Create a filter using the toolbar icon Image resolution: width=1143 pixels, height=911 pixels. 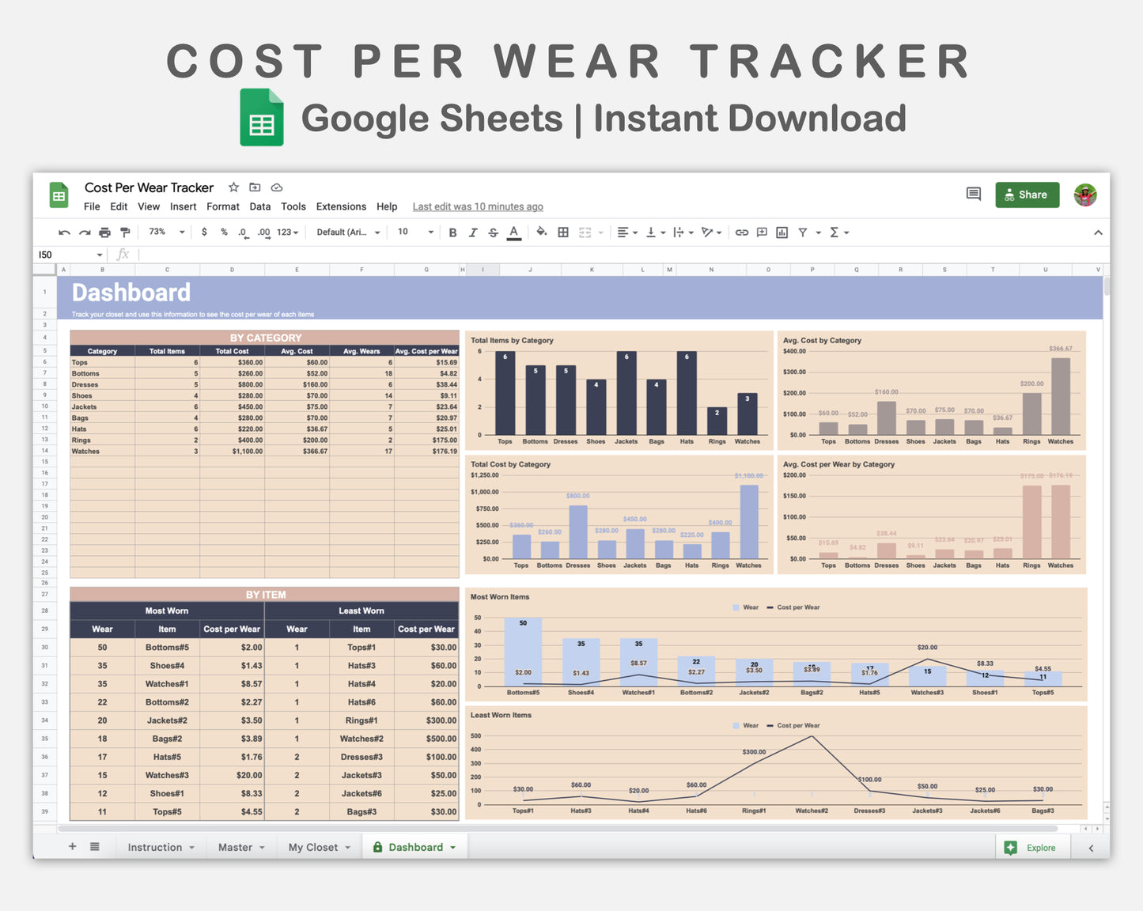coord(803,232)
